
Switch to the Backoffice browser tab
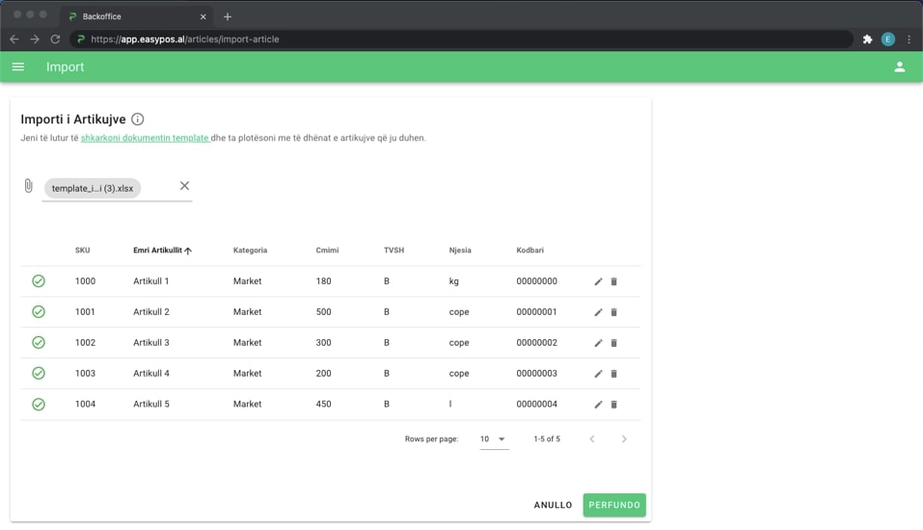(x=135, y=16)
